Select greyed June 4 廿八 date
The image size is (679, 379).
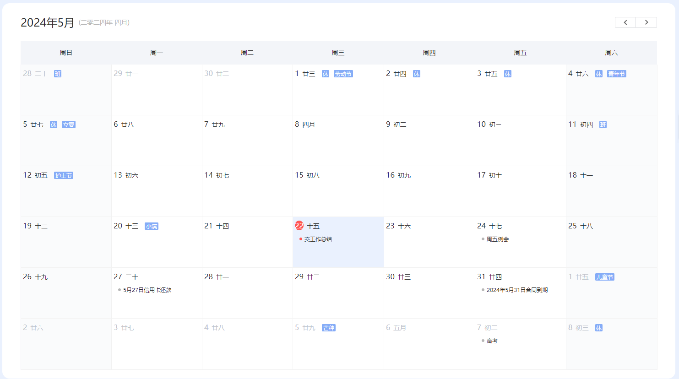pos(247,344)
